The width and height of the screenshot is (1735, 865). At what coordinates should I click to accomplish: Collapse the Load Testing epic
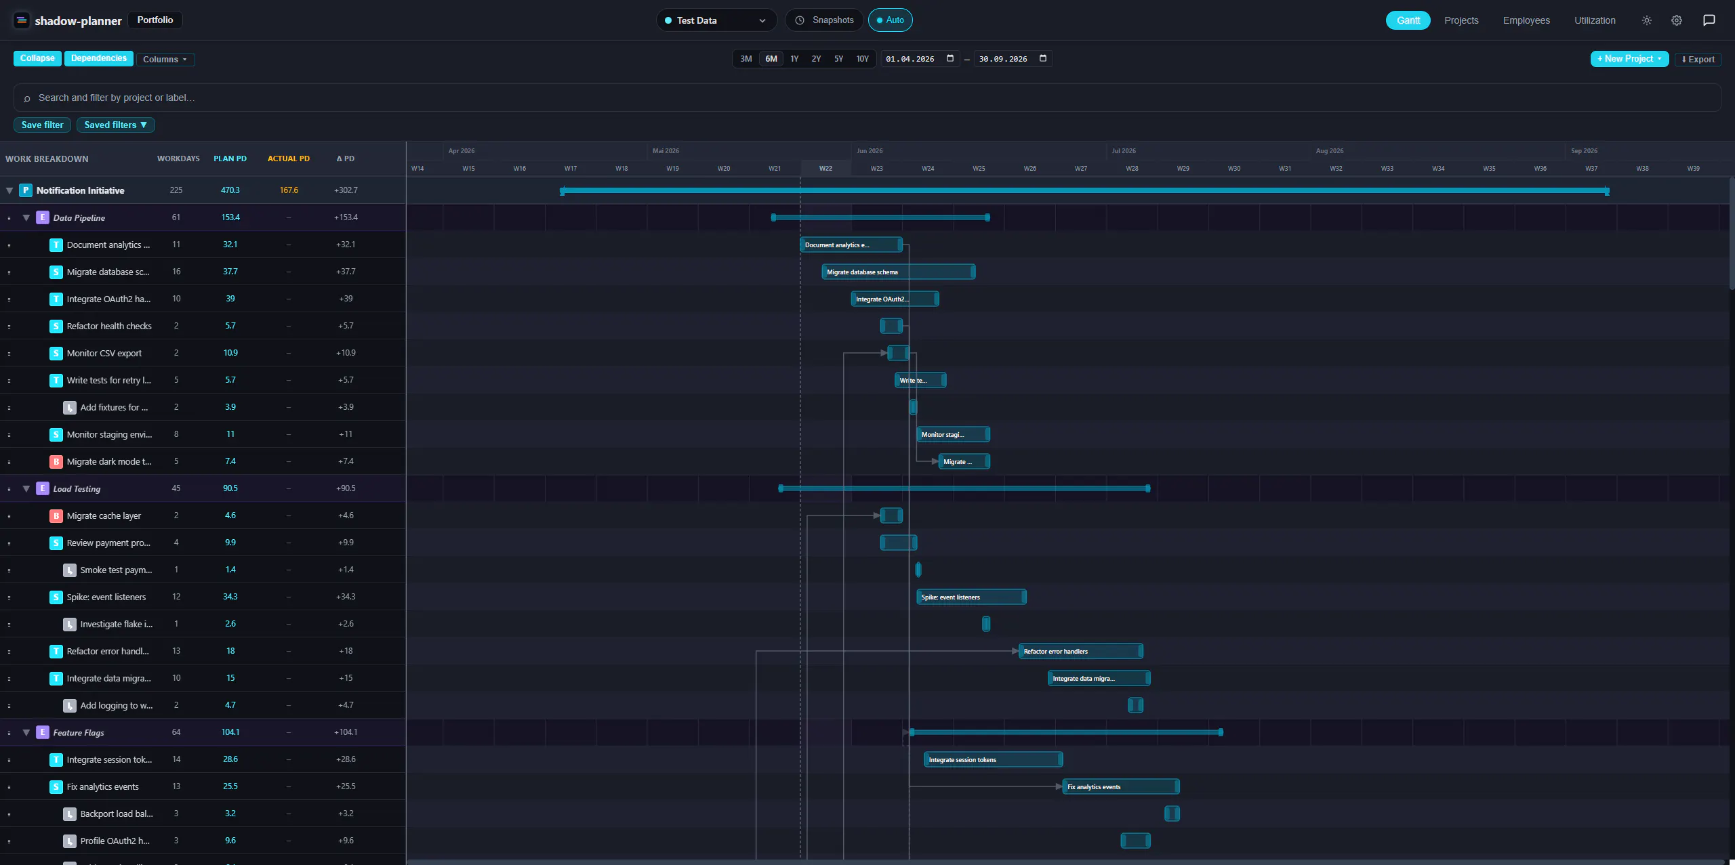tap(26, 489)
